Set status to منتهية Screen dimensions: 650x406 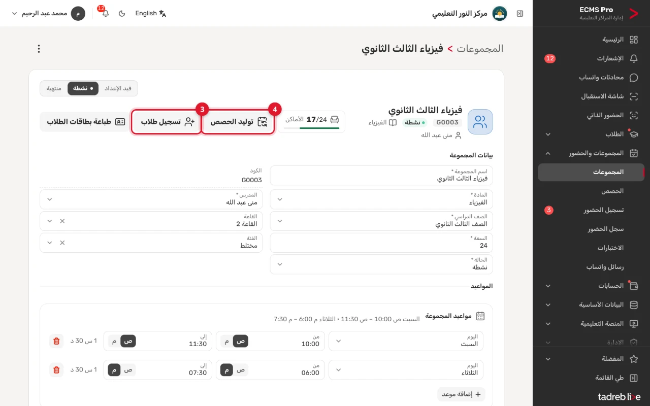coord(54,88)
